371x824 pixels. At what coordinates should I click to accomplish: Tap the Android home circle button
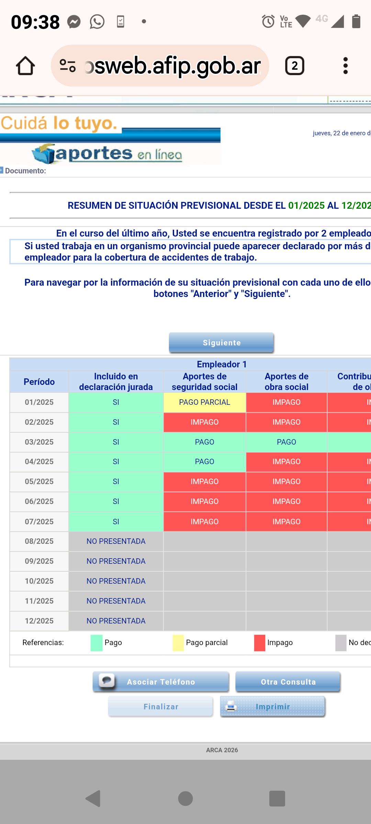point(185,798)
